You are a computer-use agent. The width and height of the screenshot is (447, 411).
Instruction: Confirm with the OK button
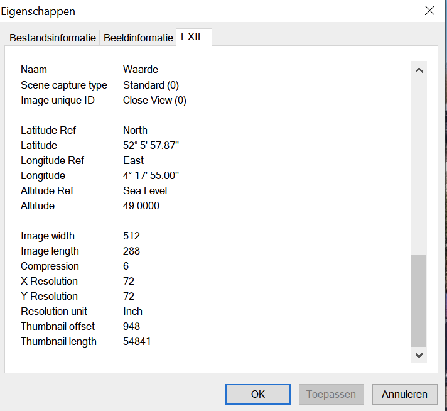[x=258, y=394]
